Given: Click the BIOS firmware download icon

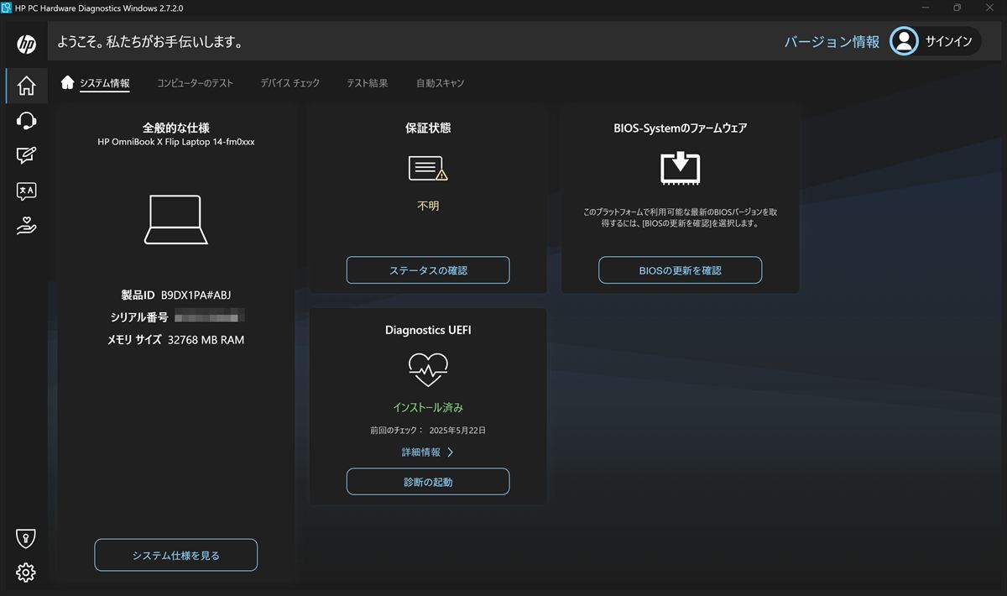Looking at the screenshot, I should pos(681,168).
